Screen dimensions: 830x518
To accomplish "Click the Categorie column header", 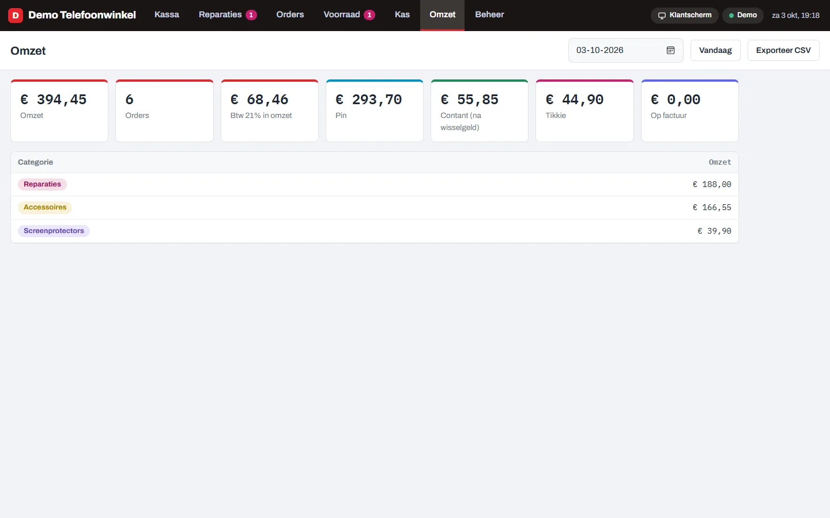I will [x=36, y=162].
